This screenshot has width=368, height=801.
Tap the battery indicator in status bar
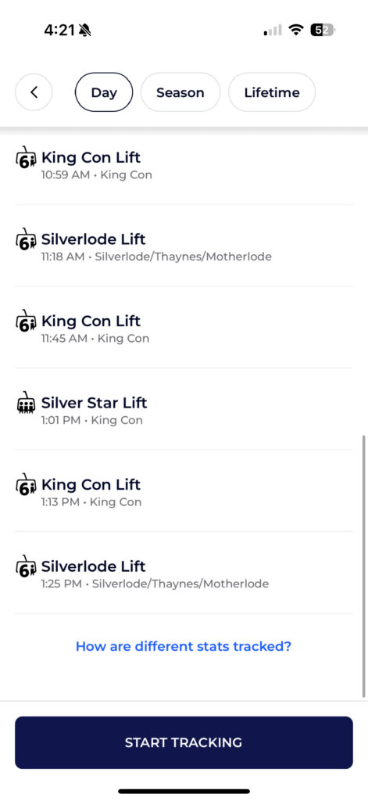pos(323,31)
